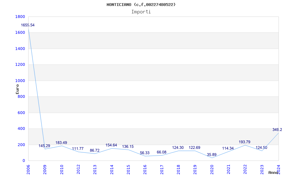Click the 800 y-axis value

click(22, 96)
